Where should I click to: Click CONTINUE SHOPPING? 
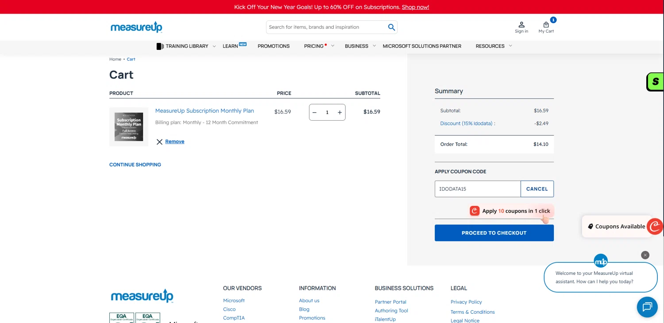[x=135, y=165]
